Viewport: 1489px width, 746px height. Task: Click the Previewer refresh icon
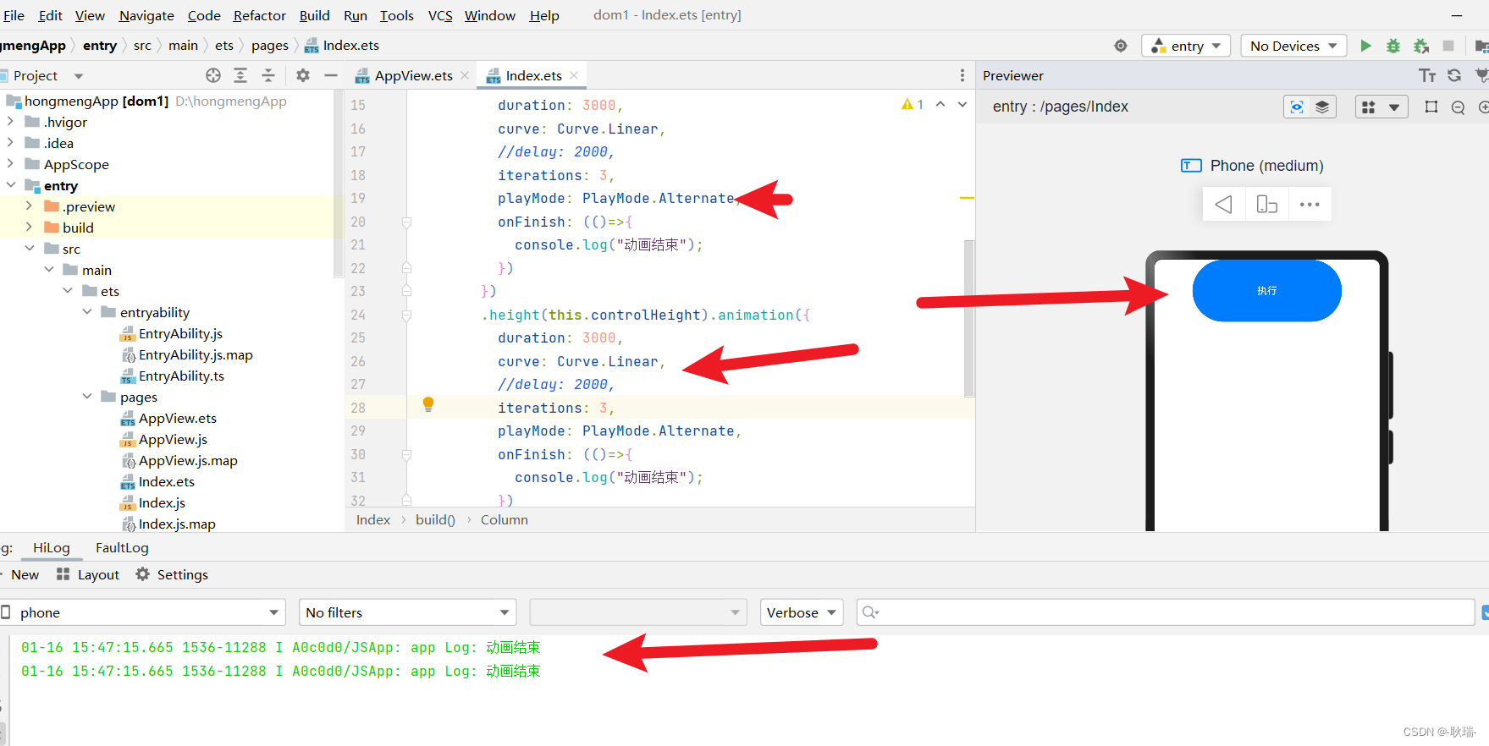point(1454,75)
